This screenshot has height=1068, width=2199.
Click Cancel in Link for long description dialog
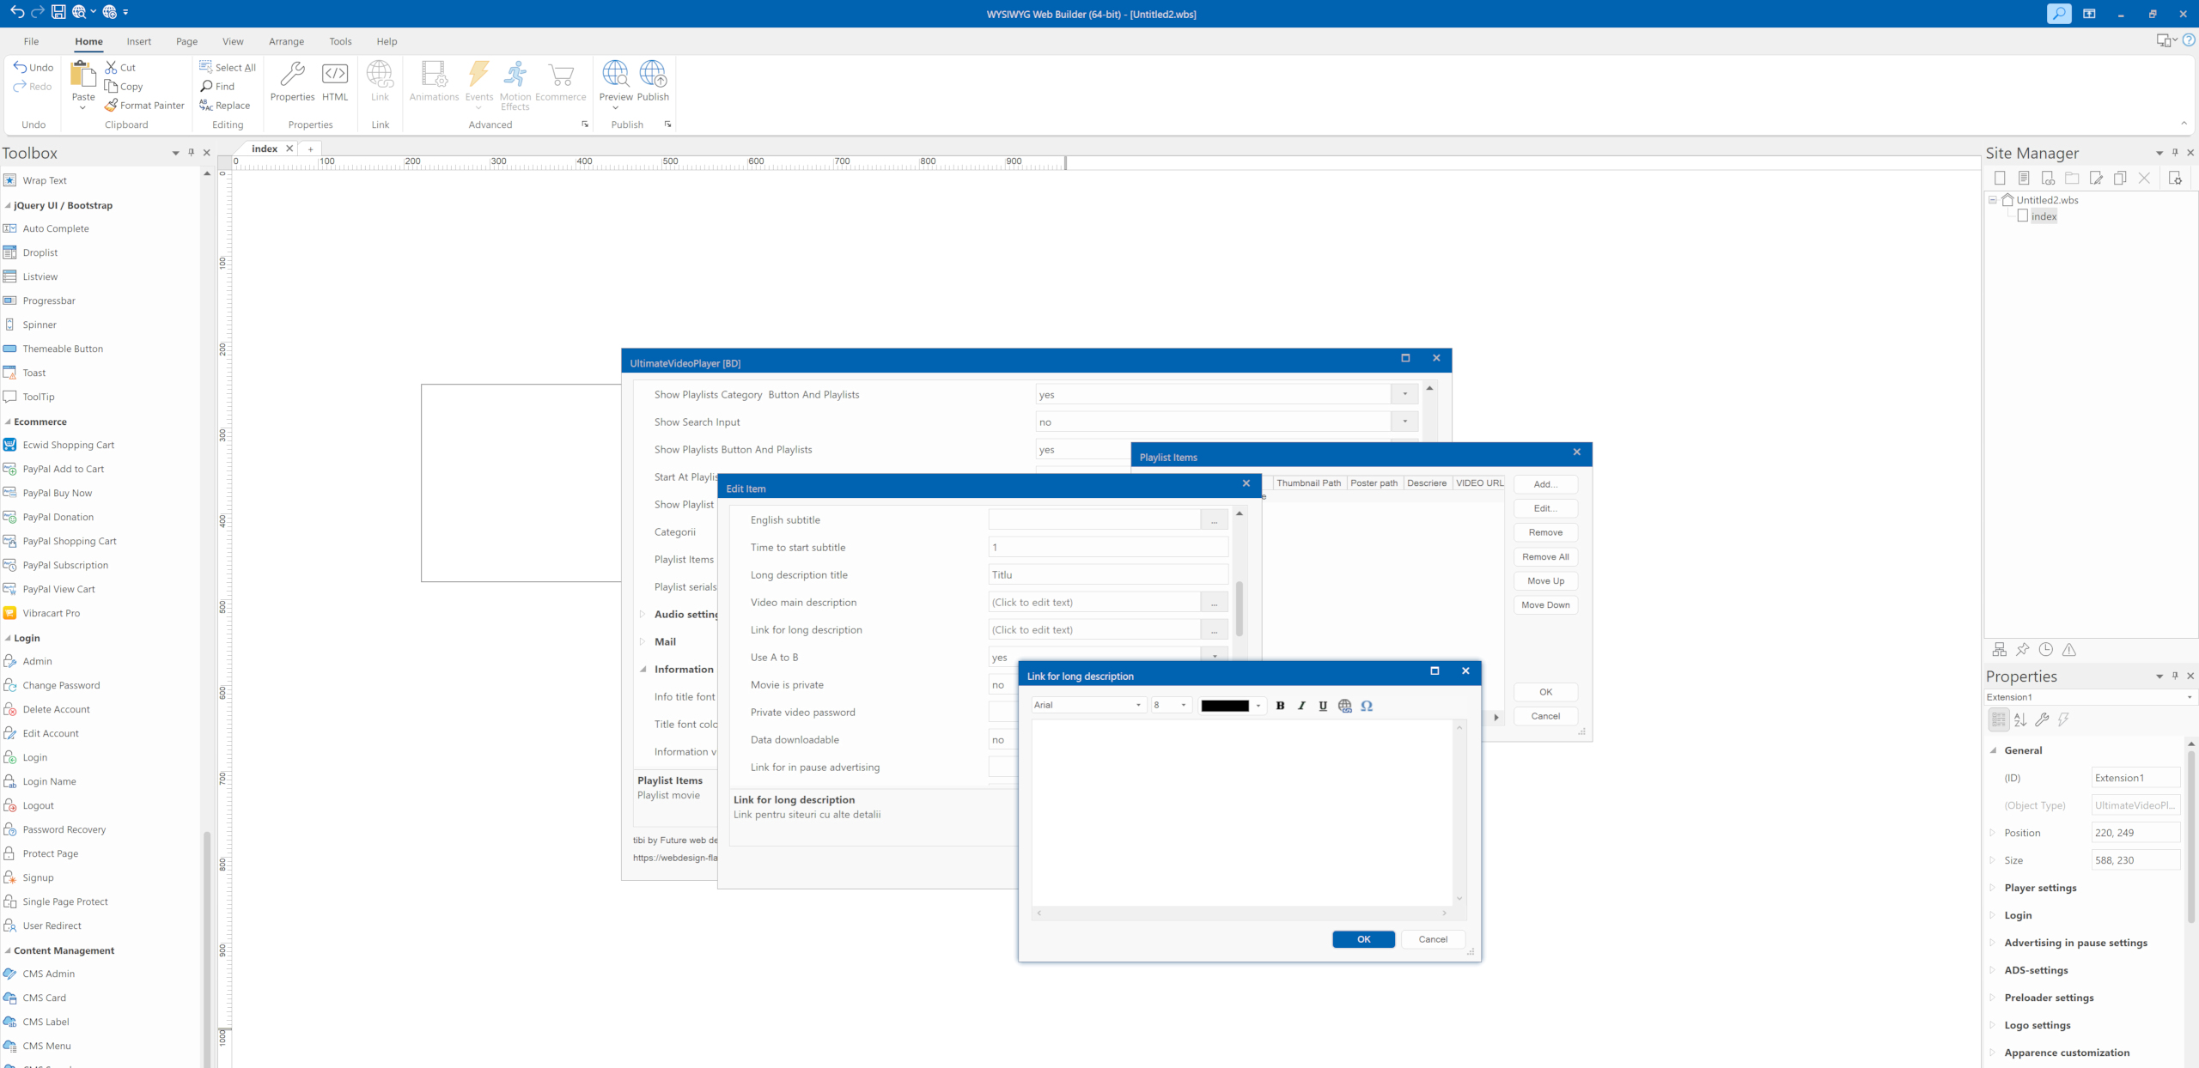[1433, 939]
